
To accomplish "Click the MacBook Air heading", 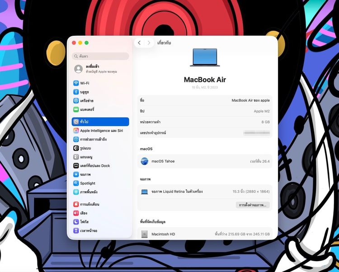I will click(x=205, y=80).
